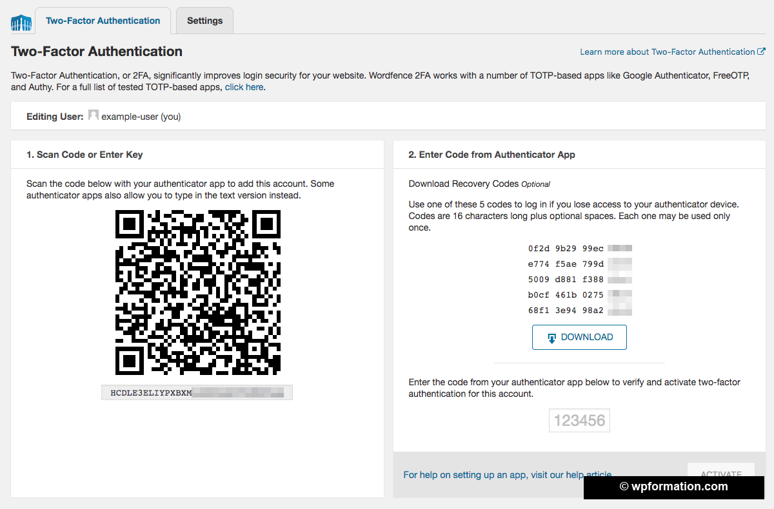Click the DOWNLOAD recovery codes button
Viewport: 774px width, 509px height.
tap(579, 337)
